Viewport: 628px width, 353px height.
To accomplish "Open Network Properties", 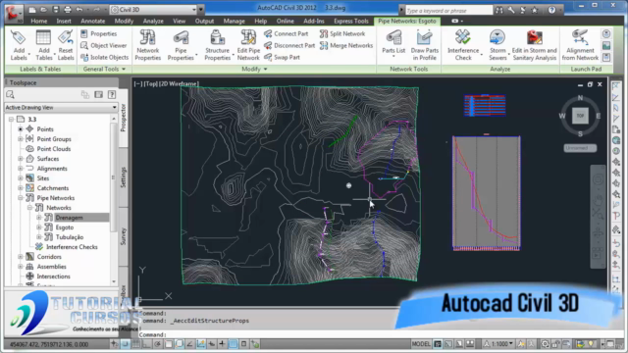I will pyautogui.click(x=147, y=45).
